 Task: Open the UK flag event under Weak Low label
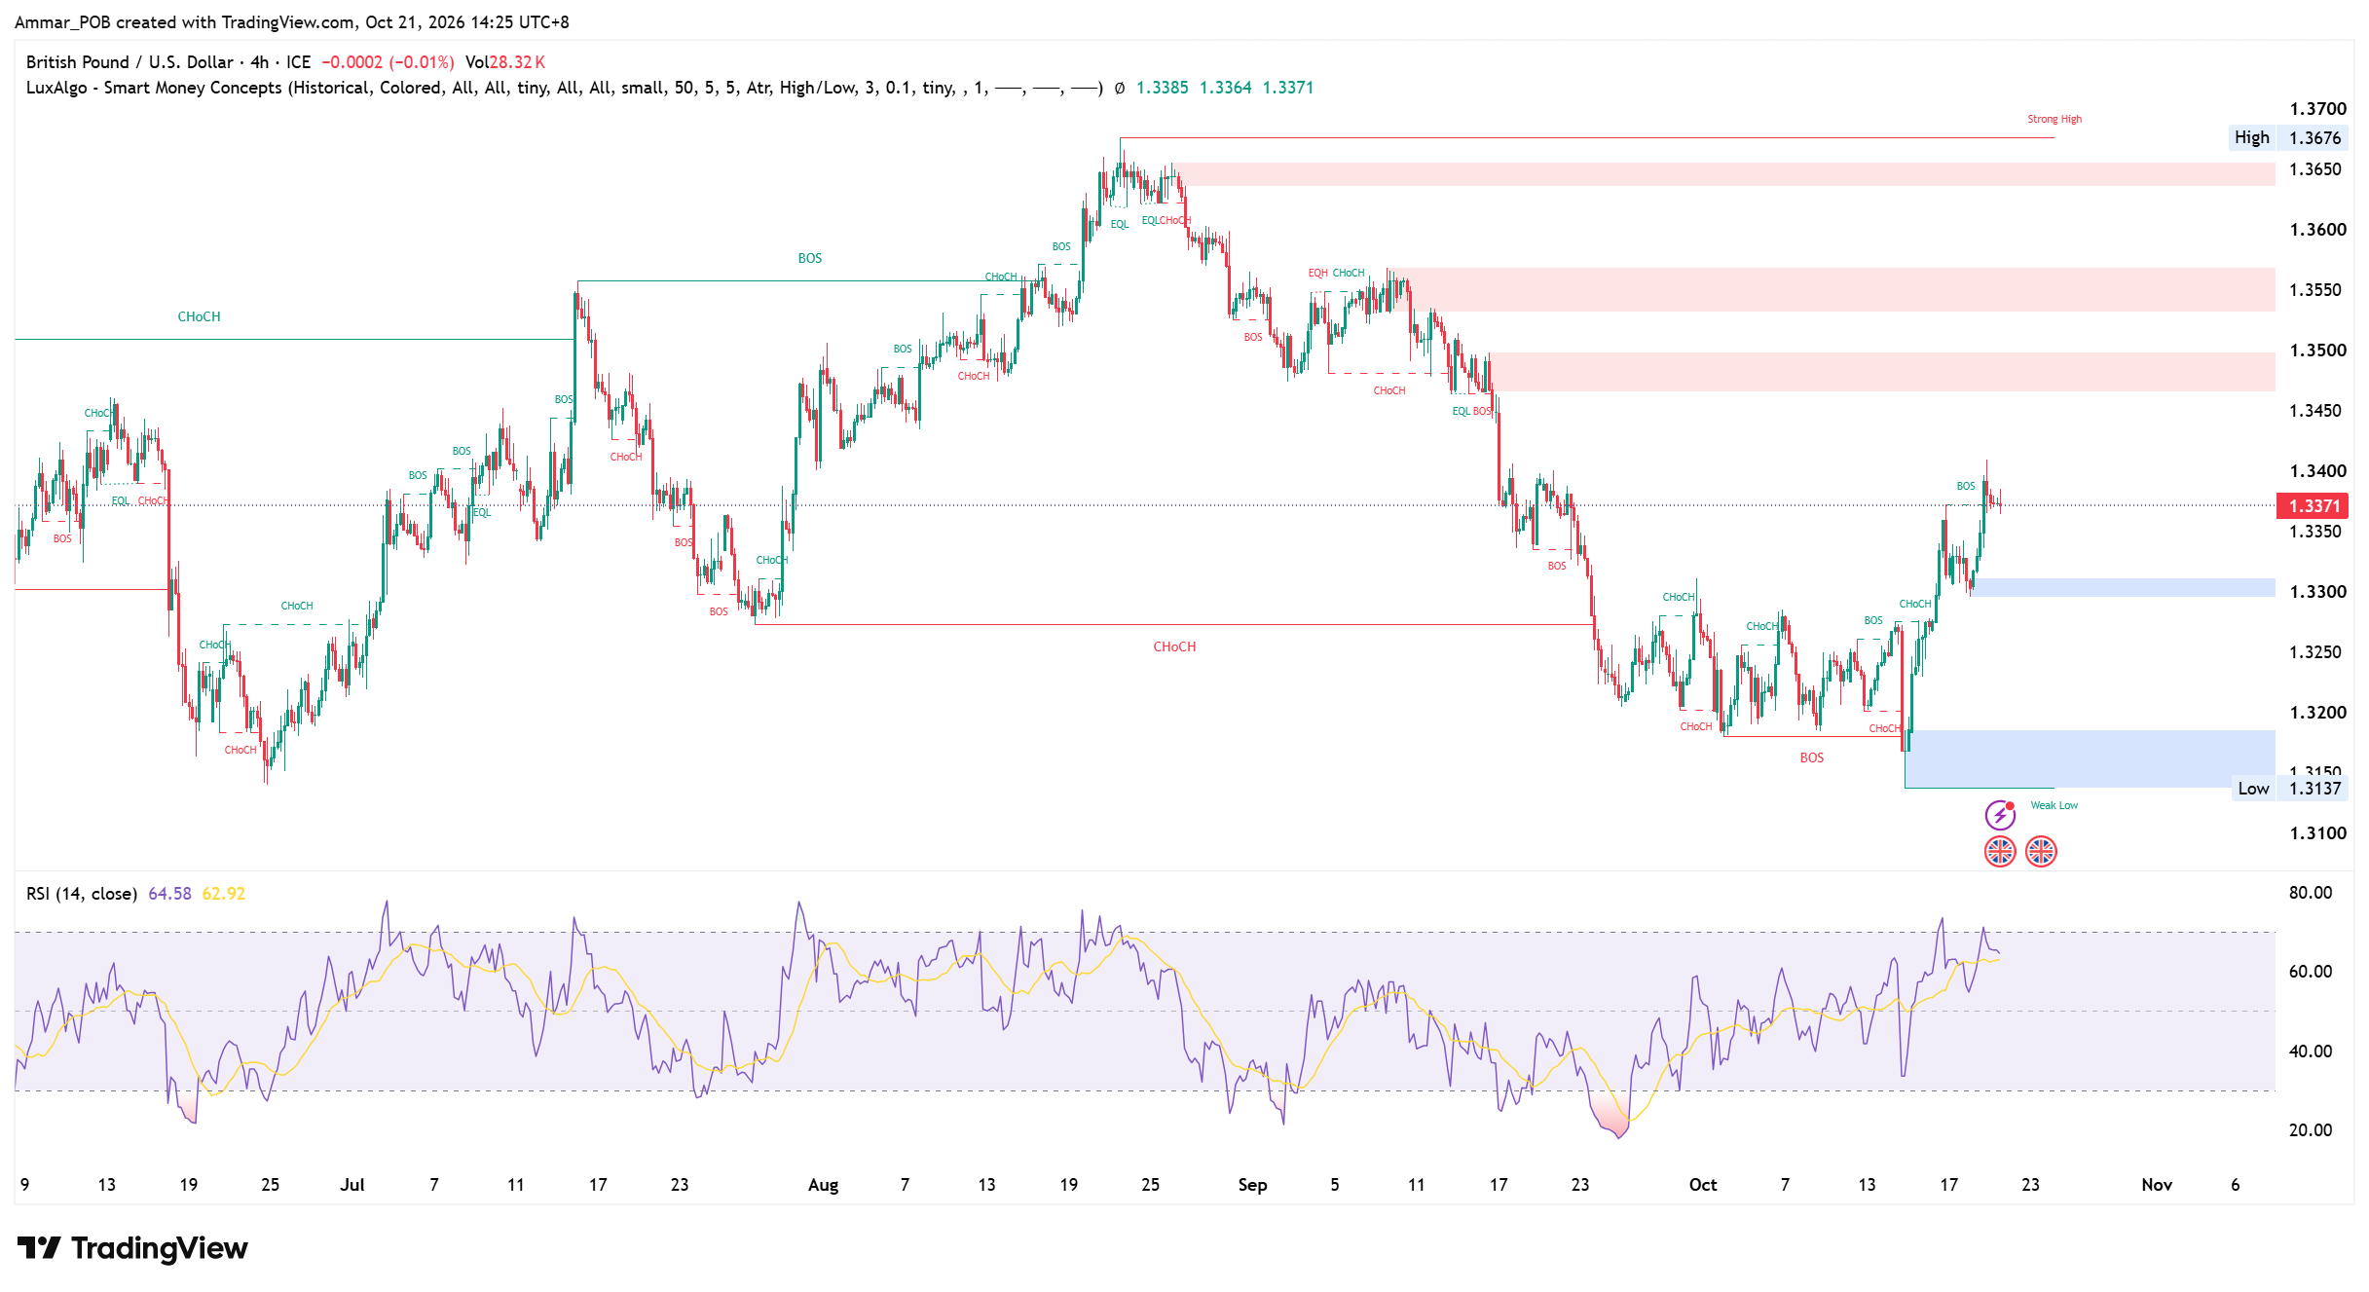pyautogui.click(x=2041, y=852)
